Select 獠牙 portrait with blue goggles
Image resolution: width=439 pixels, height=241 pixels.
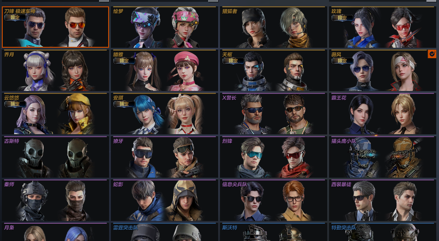coord(143,157)
